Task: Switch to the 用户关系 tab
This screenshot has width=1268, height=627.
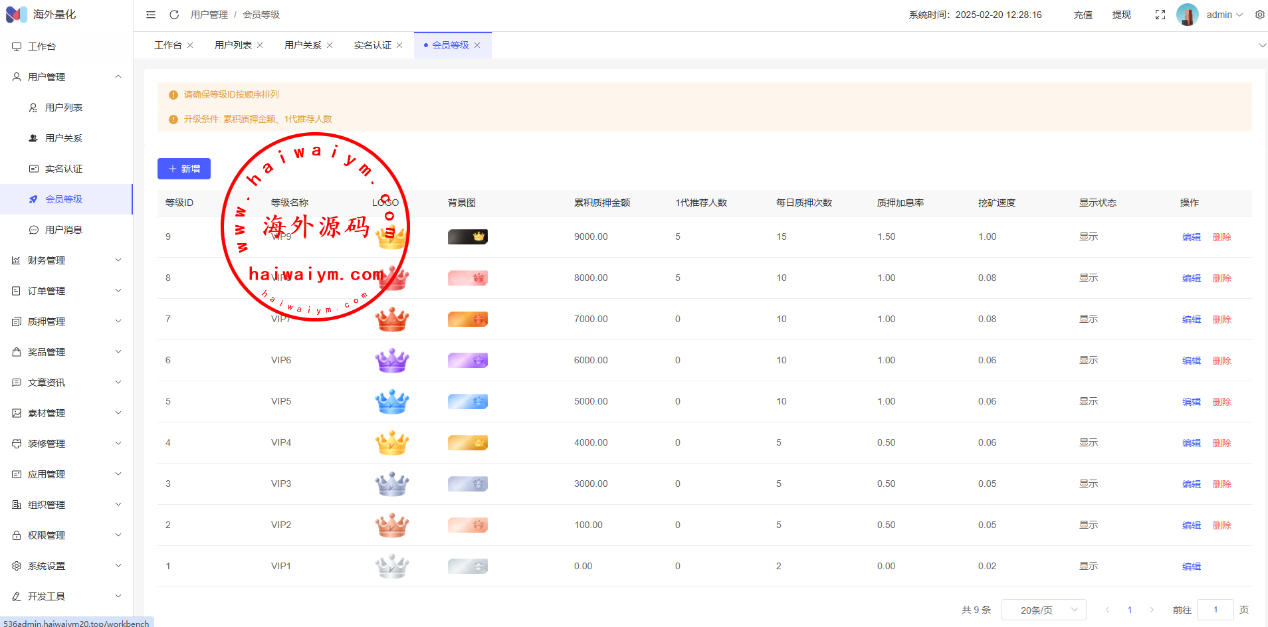Action: point(302,45)
